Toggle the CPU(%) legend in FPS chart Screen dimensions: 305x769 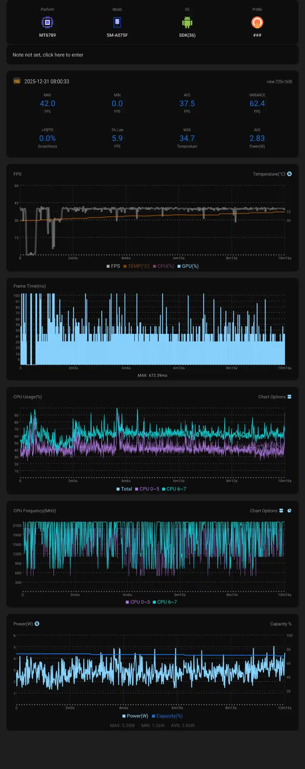[163, 266]
